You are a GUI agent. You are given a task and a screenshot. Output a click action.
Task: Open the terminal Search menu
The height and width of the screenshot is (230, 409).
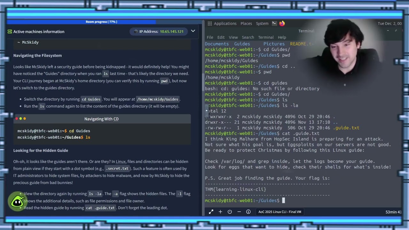pos(248,37)
